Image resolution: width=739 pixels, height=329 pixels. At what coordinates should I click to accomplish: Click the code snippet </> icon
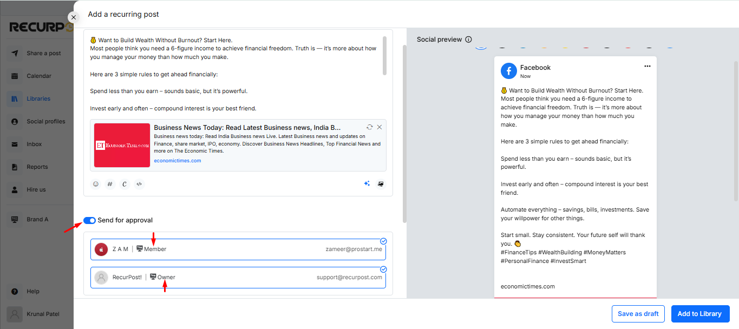click(x=139, y=184)
